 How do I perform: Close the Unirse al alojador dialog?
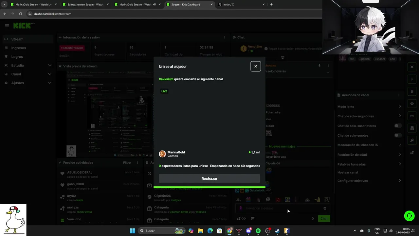(256, 66)
